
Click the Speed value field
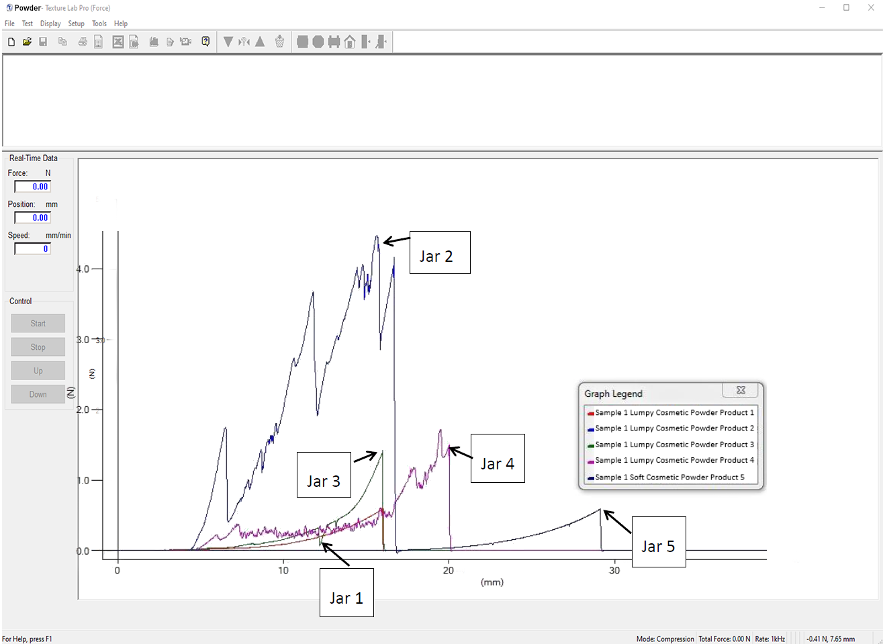[x=33, y=248]
